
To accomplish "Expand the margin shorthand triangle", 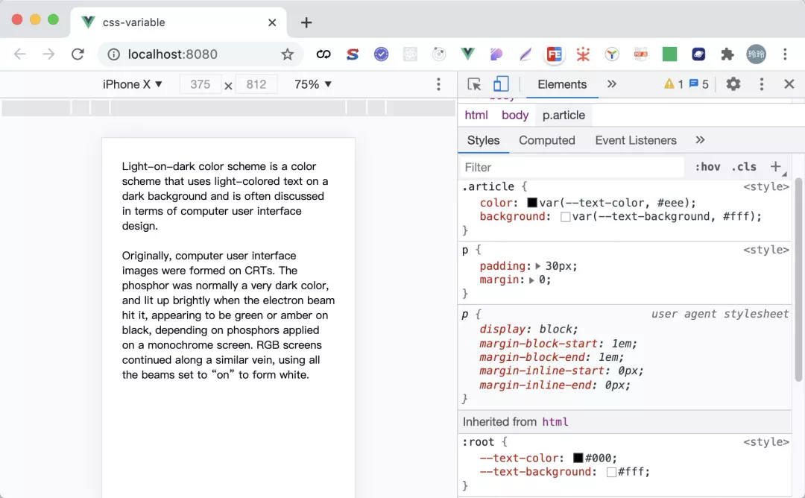I will click(x=531, y=280).
